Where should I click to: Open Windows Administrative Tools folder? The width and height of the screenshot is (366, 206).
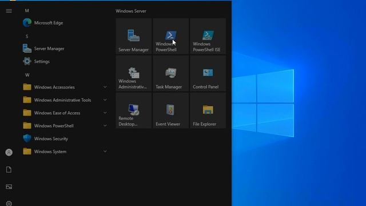click(65, 100)
